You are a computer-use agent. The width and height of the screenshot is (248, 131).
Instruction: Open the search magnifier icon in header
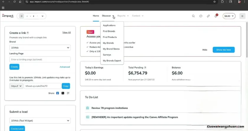(x=193, y=16)
